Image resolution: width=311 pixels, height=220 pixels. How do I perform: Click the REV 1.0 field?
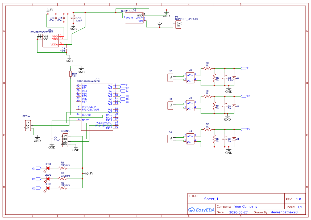298,199
